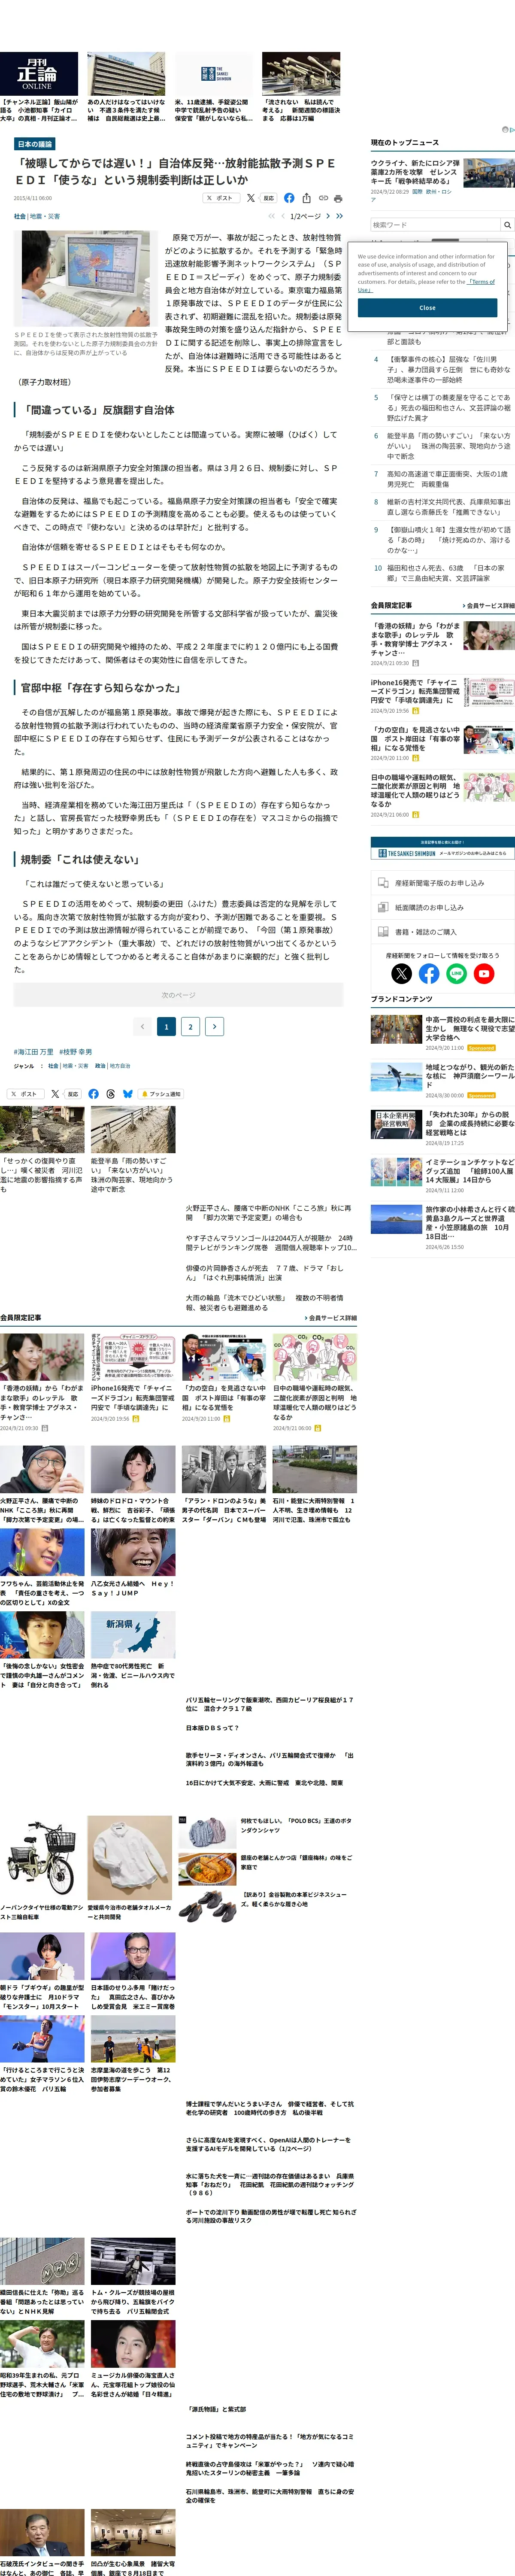Viewport: 515px width, 2576px height.
Task: Click the 地震・災害 breadcrumb under the headline
Action: [x=45, y=216]
